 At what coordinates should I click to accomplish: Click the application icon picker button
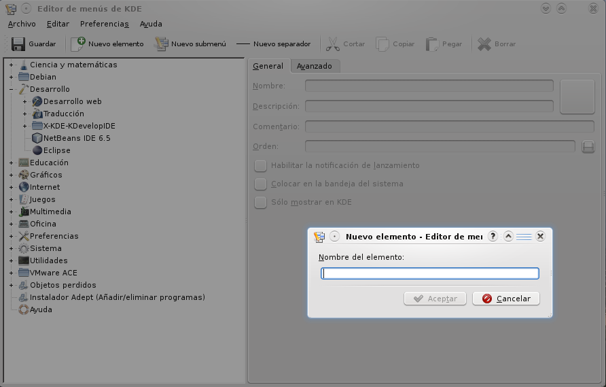click(577, 97)
